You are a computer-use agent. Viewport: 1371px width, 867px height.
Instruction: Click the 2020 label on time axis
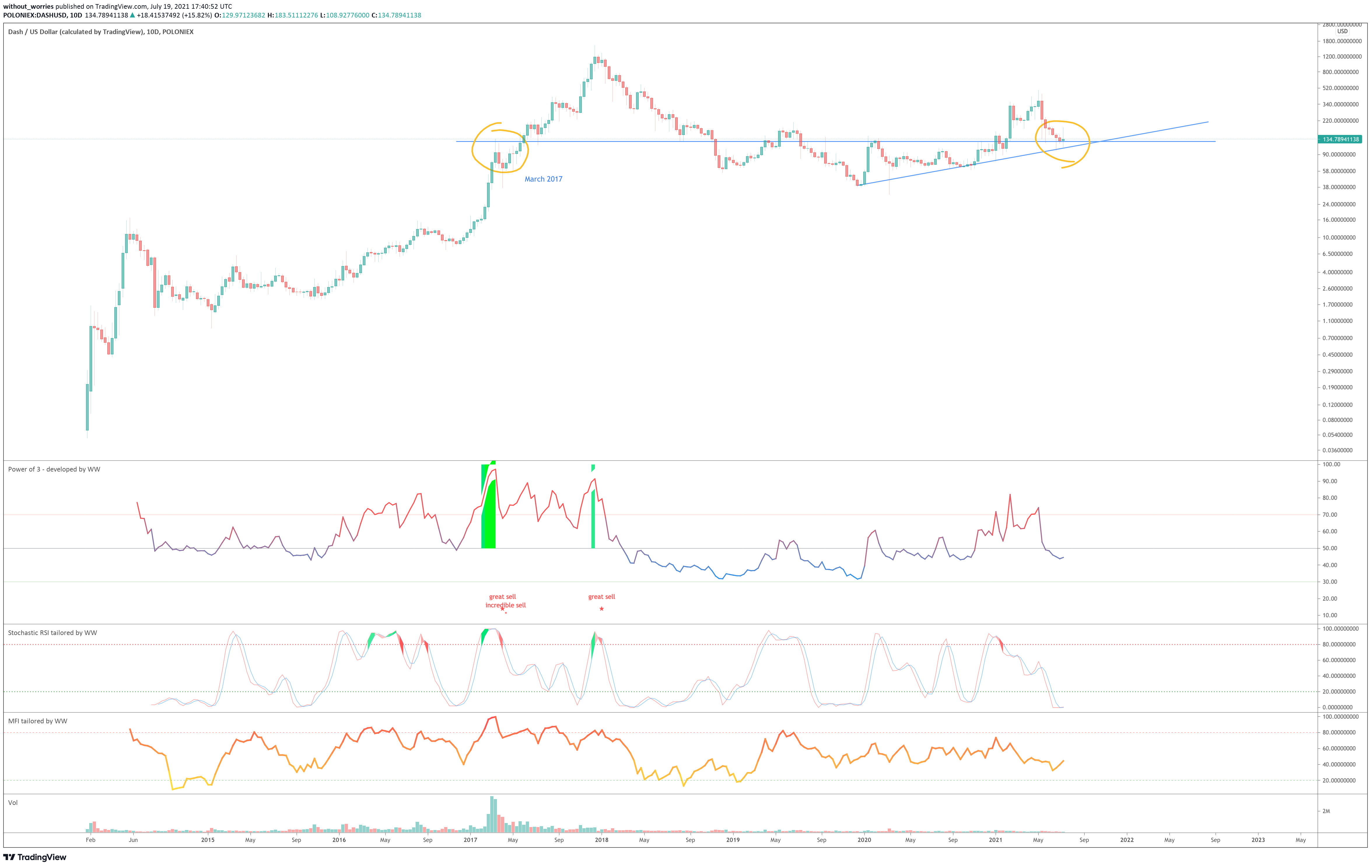click(864, 840)
